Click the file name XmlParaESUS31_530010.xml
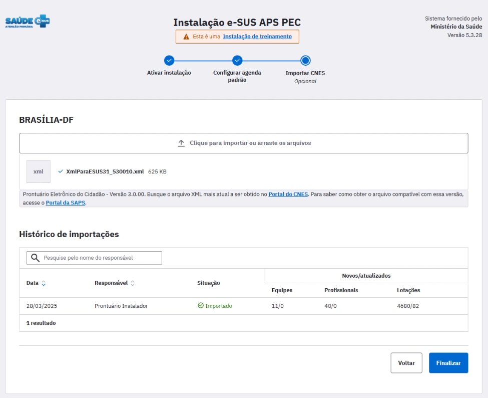488x398 pixels. [105, 171]
